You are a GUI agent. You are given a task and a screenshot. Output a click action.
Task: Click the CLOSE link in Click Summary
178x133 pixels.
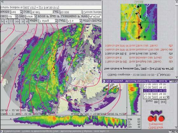click(139, 2)
